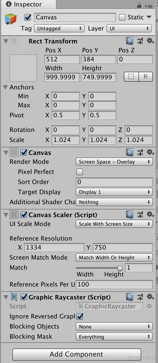The height and width of the screenshot is (363, 158).
Task: Collapse the Rect Transform component foldout
Action: [5, 41]
